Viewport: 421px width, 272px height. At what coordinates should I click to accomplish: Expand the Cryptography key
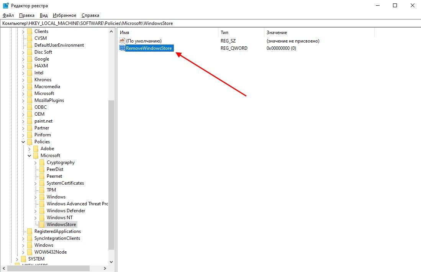click(36, 162)
